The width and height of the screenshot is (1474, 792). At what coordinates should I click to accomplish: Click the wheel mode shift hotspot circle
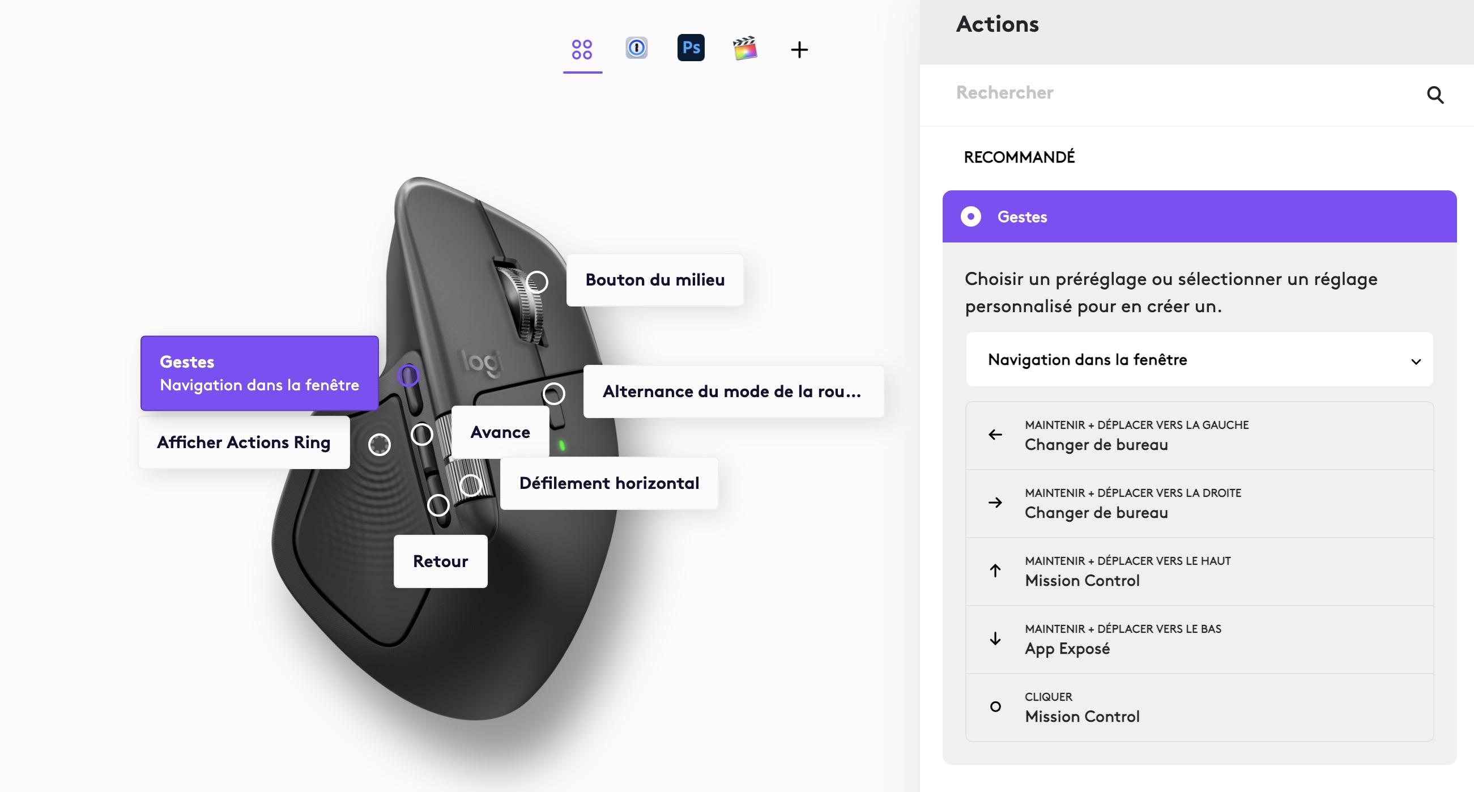tap(553, 394)
